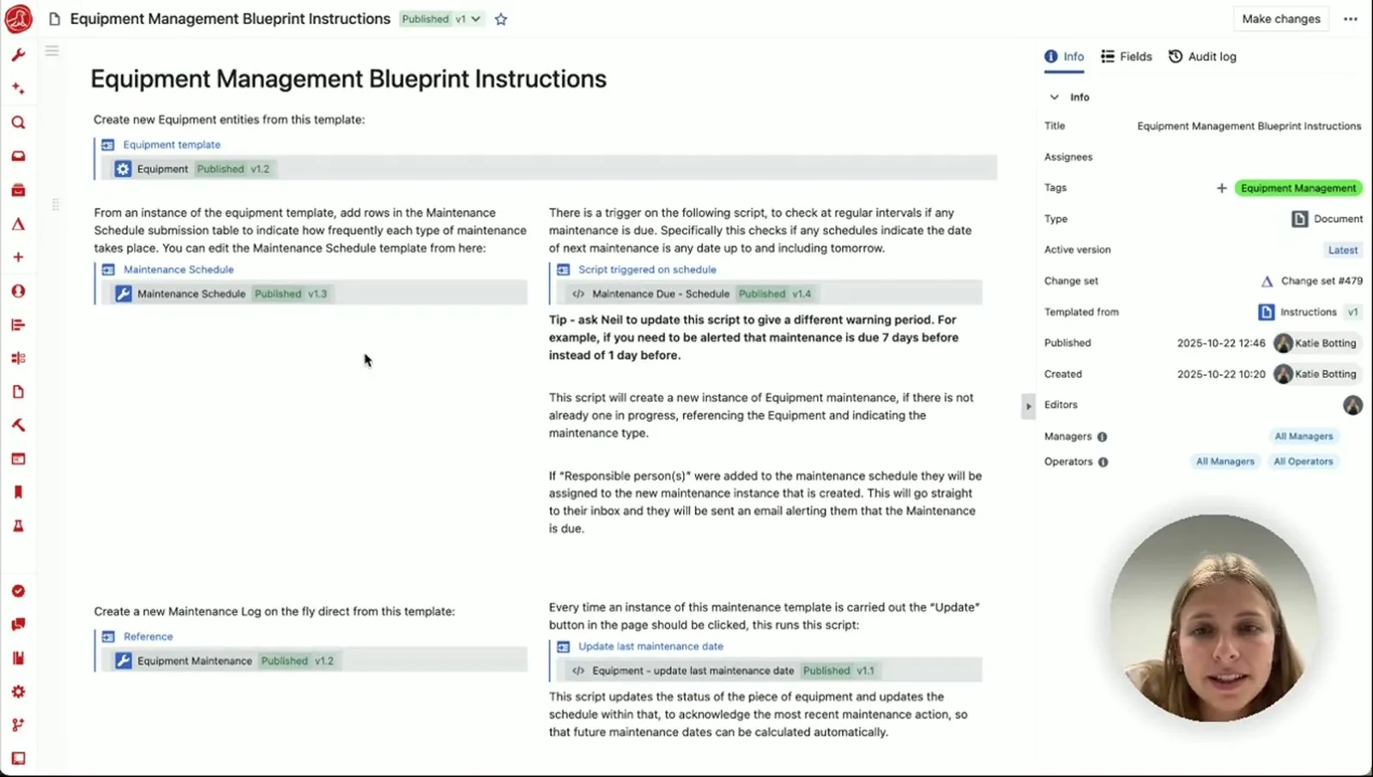Click the app logo in the top-left corner
Viewport: 1373px width, 777px height.
18,18
